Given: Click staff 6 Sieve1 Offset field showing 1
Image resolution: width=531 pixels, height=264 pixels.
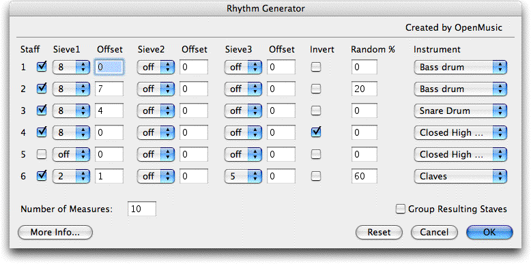Looking at the screenshot, I should pos(109,176).
